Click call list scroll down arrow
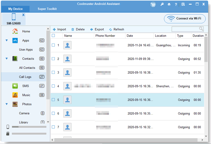The width and height of the screenshot is (211, 144). click(x=206, y=136)
